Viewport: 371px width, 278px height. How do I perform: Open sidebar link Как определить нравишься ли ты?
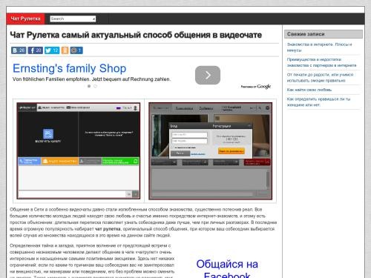pos(318,102)
